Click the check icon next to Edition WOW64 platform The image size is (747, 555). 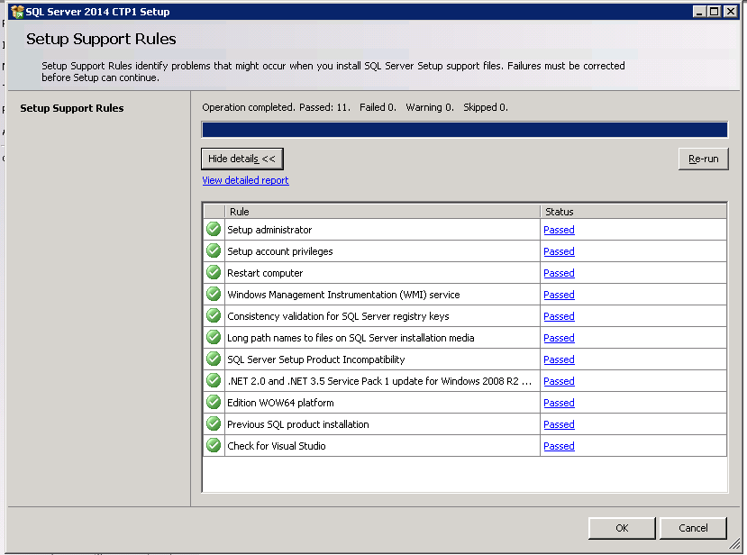point(214,403)
